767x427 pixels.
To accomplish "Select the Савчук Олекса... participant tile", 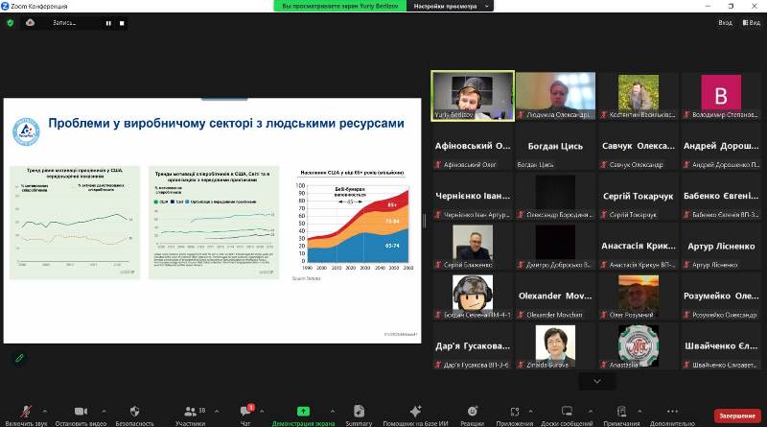I will (x=638, y=146).
